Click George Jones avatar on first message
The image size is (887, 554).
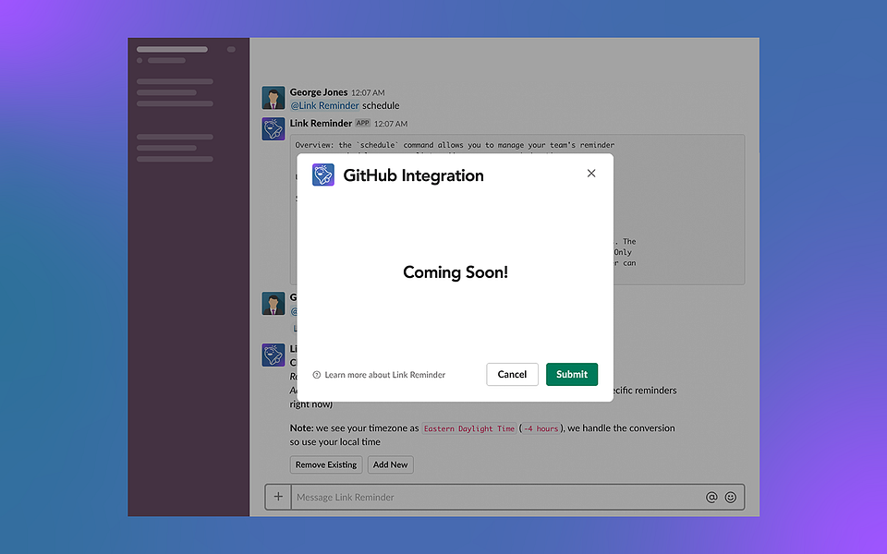click(x=273, y=98)
